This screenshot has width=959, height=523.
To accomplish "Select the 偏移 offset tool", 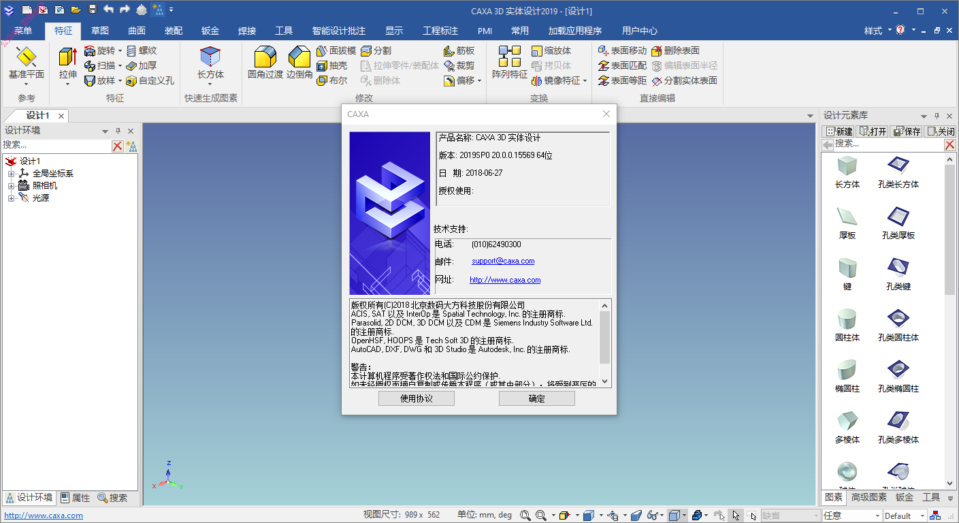I will [459, 80].
